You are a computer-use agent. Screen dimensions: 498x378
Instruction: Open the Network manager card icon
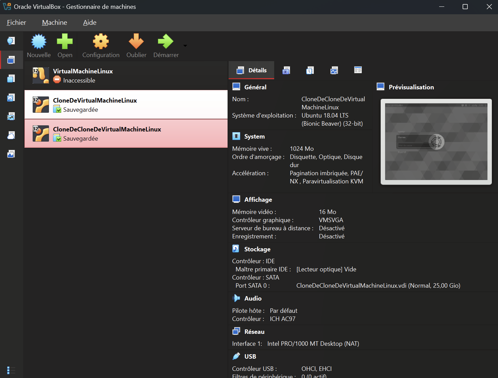11,116
